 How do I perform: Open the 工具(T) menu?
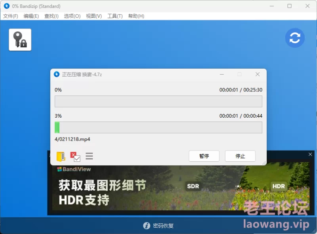[x=115, y=16]
